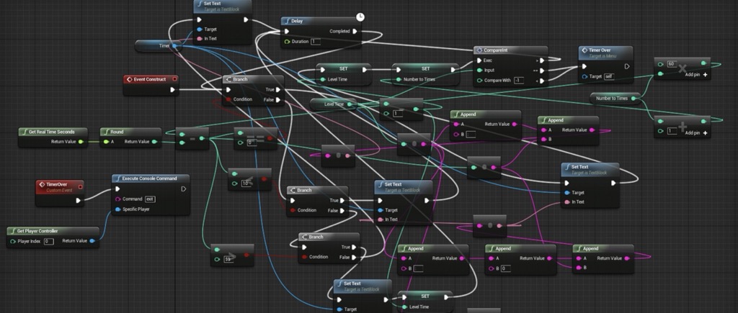Viewport: 738px width, 313px height.
Task: Click red boolean output of the 59 comparison
Action: (x=246, y=255)
